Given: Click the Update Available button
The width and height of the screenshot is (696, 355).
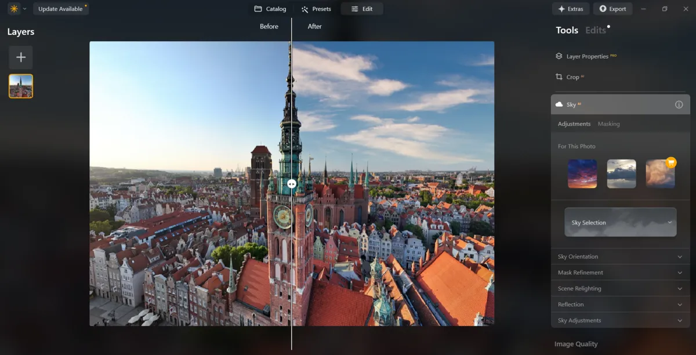Looking at the screenshot, I should 61,9.
